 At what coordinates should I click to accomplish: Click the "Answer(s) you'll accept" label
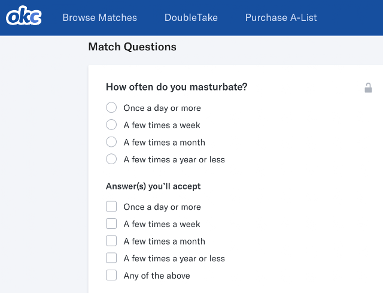tap(153, 186)
